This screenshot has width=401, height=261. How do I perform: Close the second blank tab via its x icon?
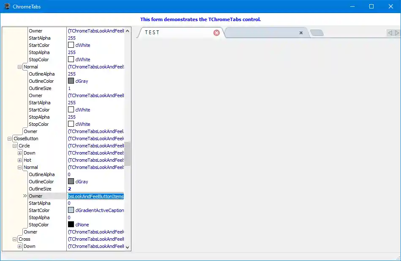[301, 33]
